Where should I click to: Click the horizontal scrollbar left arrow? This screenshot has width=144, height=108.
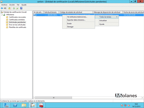(34, 98)
